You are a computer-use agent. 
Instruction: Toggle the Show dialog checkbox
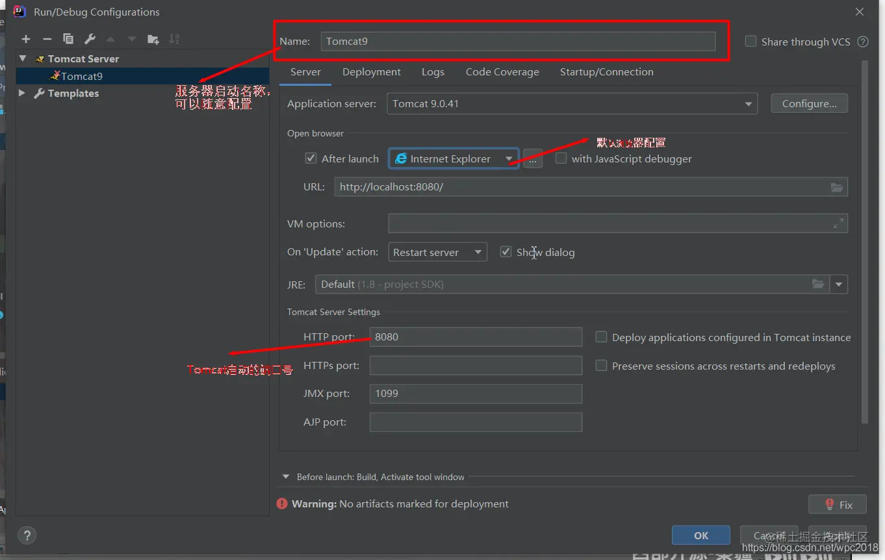click(506, 252)
